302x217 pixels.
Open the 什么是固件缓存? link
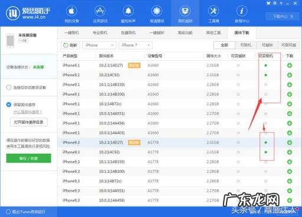coord(28,112)
